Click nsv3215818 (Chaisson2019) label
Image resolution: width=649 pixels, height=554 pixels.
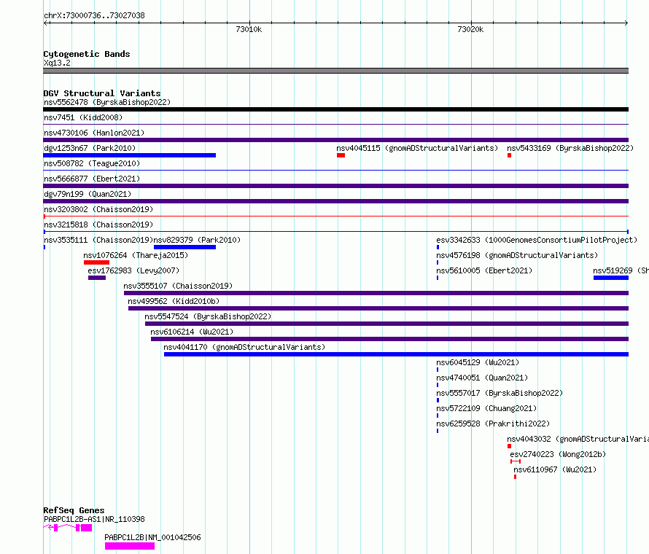pos(98,225)
